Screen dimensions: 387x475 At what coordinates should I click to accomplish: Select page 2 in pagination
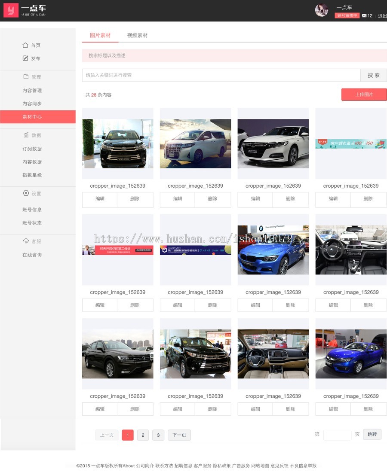(143, 435)
